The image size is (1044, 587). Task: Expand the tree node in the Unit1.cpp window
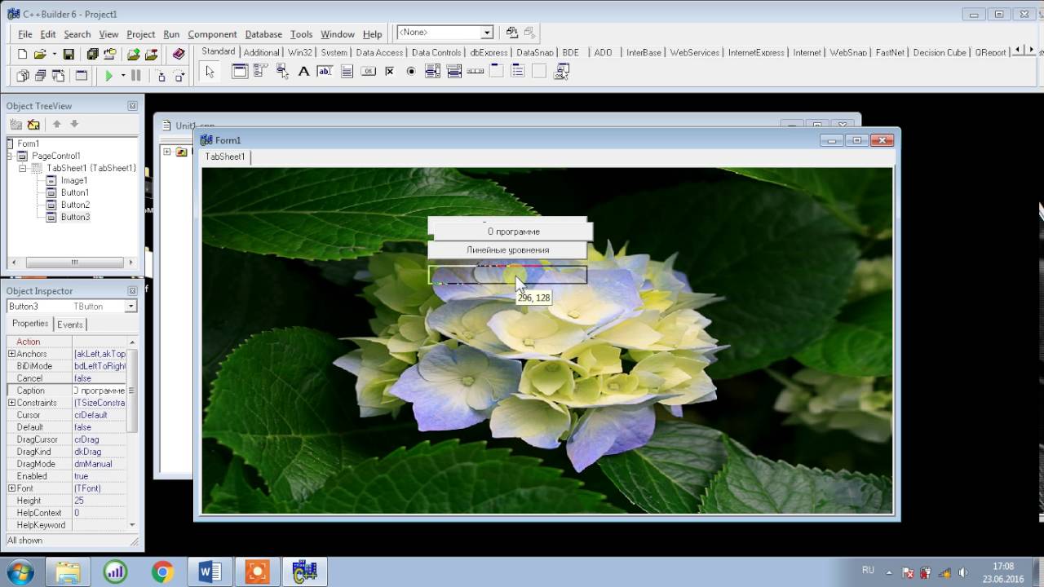[167, 152]
